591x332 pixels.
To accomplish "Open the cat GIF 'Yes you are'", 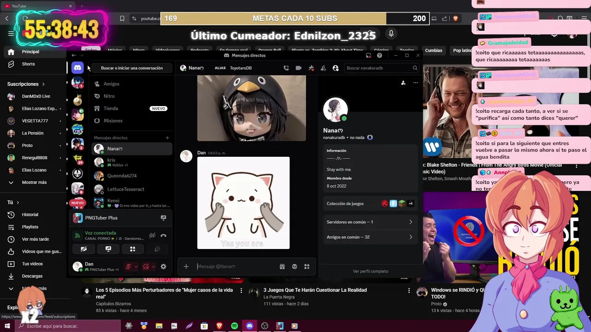I will pos(243,203).
